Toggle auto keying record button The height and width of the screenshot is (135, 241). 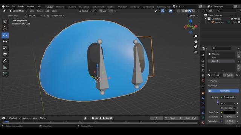[x=85, y=118]
